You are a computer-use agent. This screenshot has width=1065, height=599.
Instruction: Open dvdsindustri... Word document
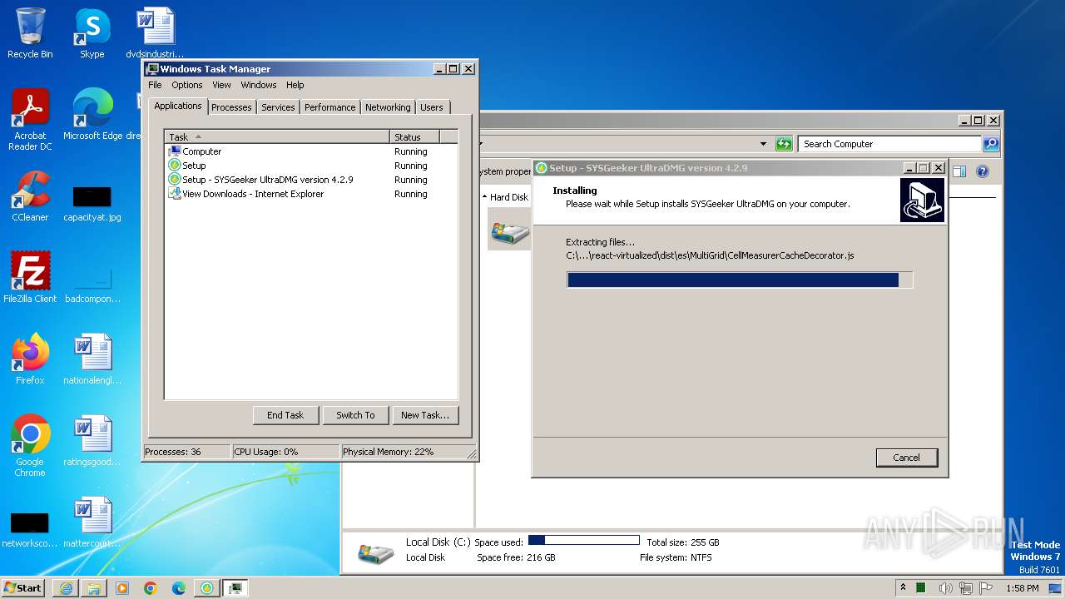coord(155,33)
